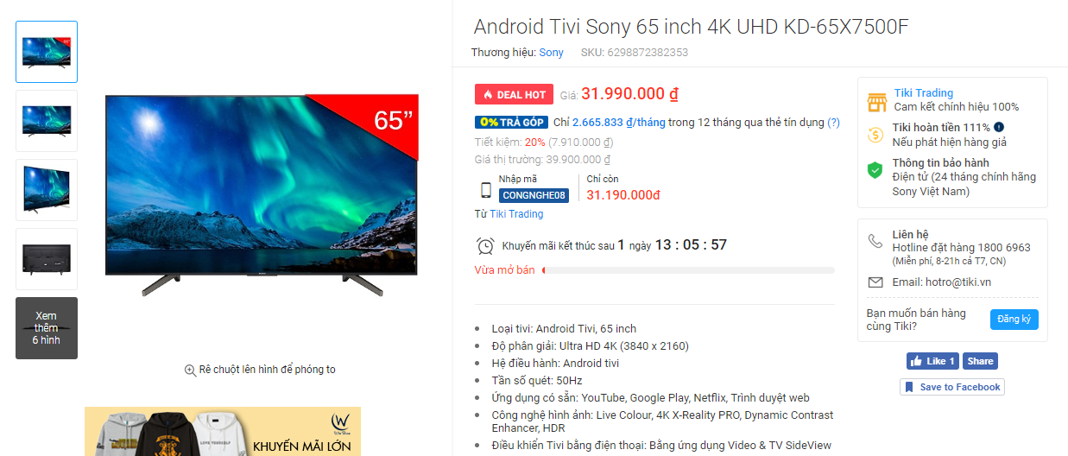The height and width of the screenshot is (456, 1068).
Task: Click Save to Facebook button
Action: [x=951, y=387]
